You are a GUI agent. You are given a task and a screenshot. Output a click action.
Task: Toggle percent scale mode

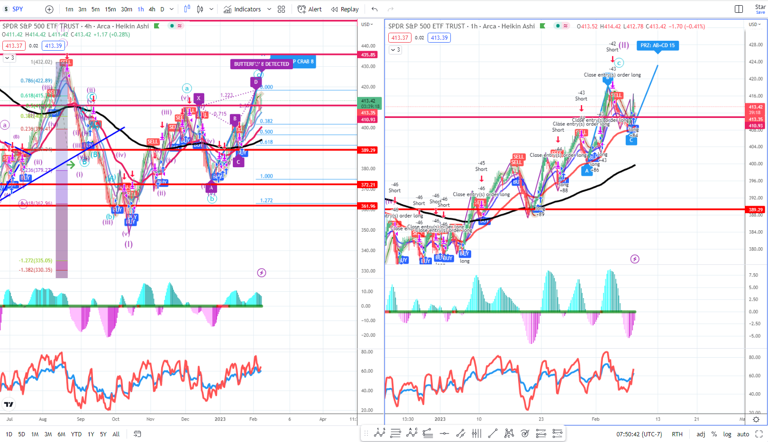tap(714, 434)
